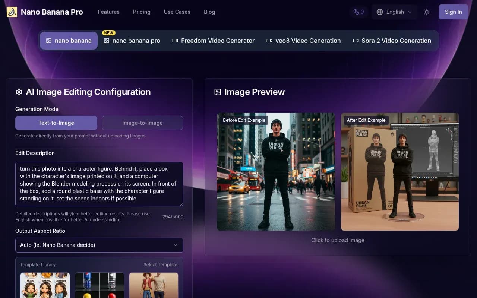Click the Sora 2 Video Generation camera icon

(x=356, y=41)
